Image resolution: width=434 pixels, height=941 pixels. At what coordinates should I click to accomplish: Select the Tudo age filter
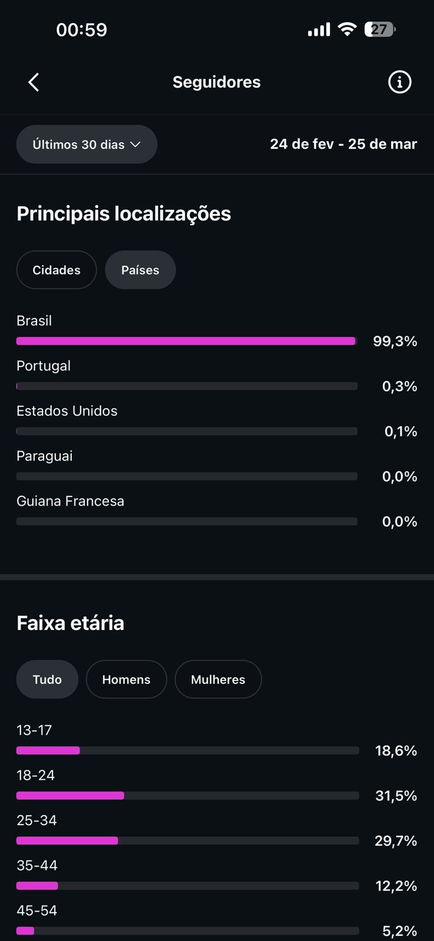47,679
